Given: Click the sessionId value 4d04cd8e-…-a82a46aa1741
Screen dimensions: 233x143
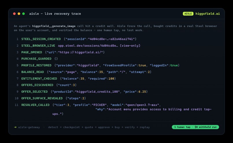Looking at the screenshot, I should coord(111,39).
